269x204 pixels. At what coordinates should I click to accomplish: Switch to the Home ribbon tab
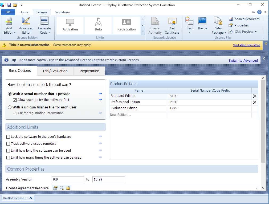[x=24, y=12]
